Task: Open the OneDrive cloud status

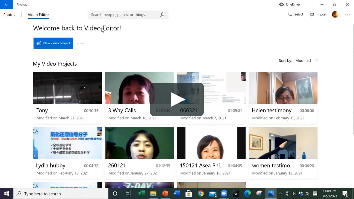Action: 290,4
